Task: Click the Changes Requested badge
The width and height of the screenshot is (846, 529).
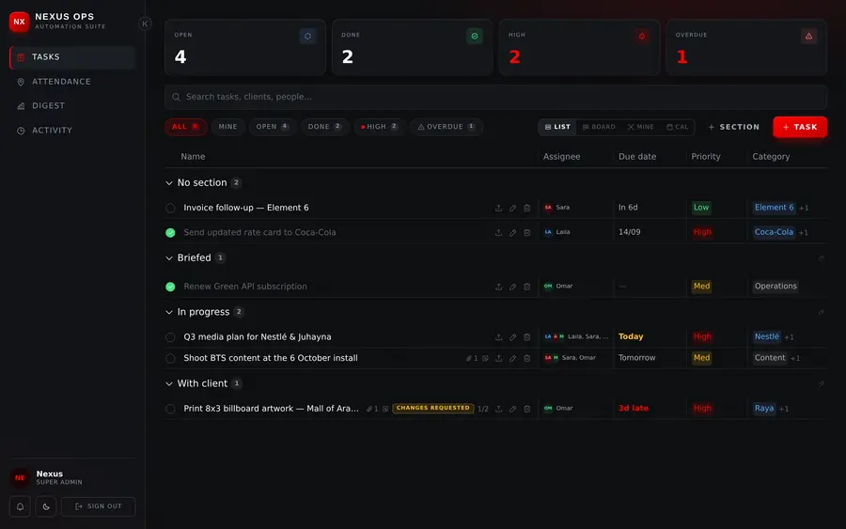Action: click(432, 408)
